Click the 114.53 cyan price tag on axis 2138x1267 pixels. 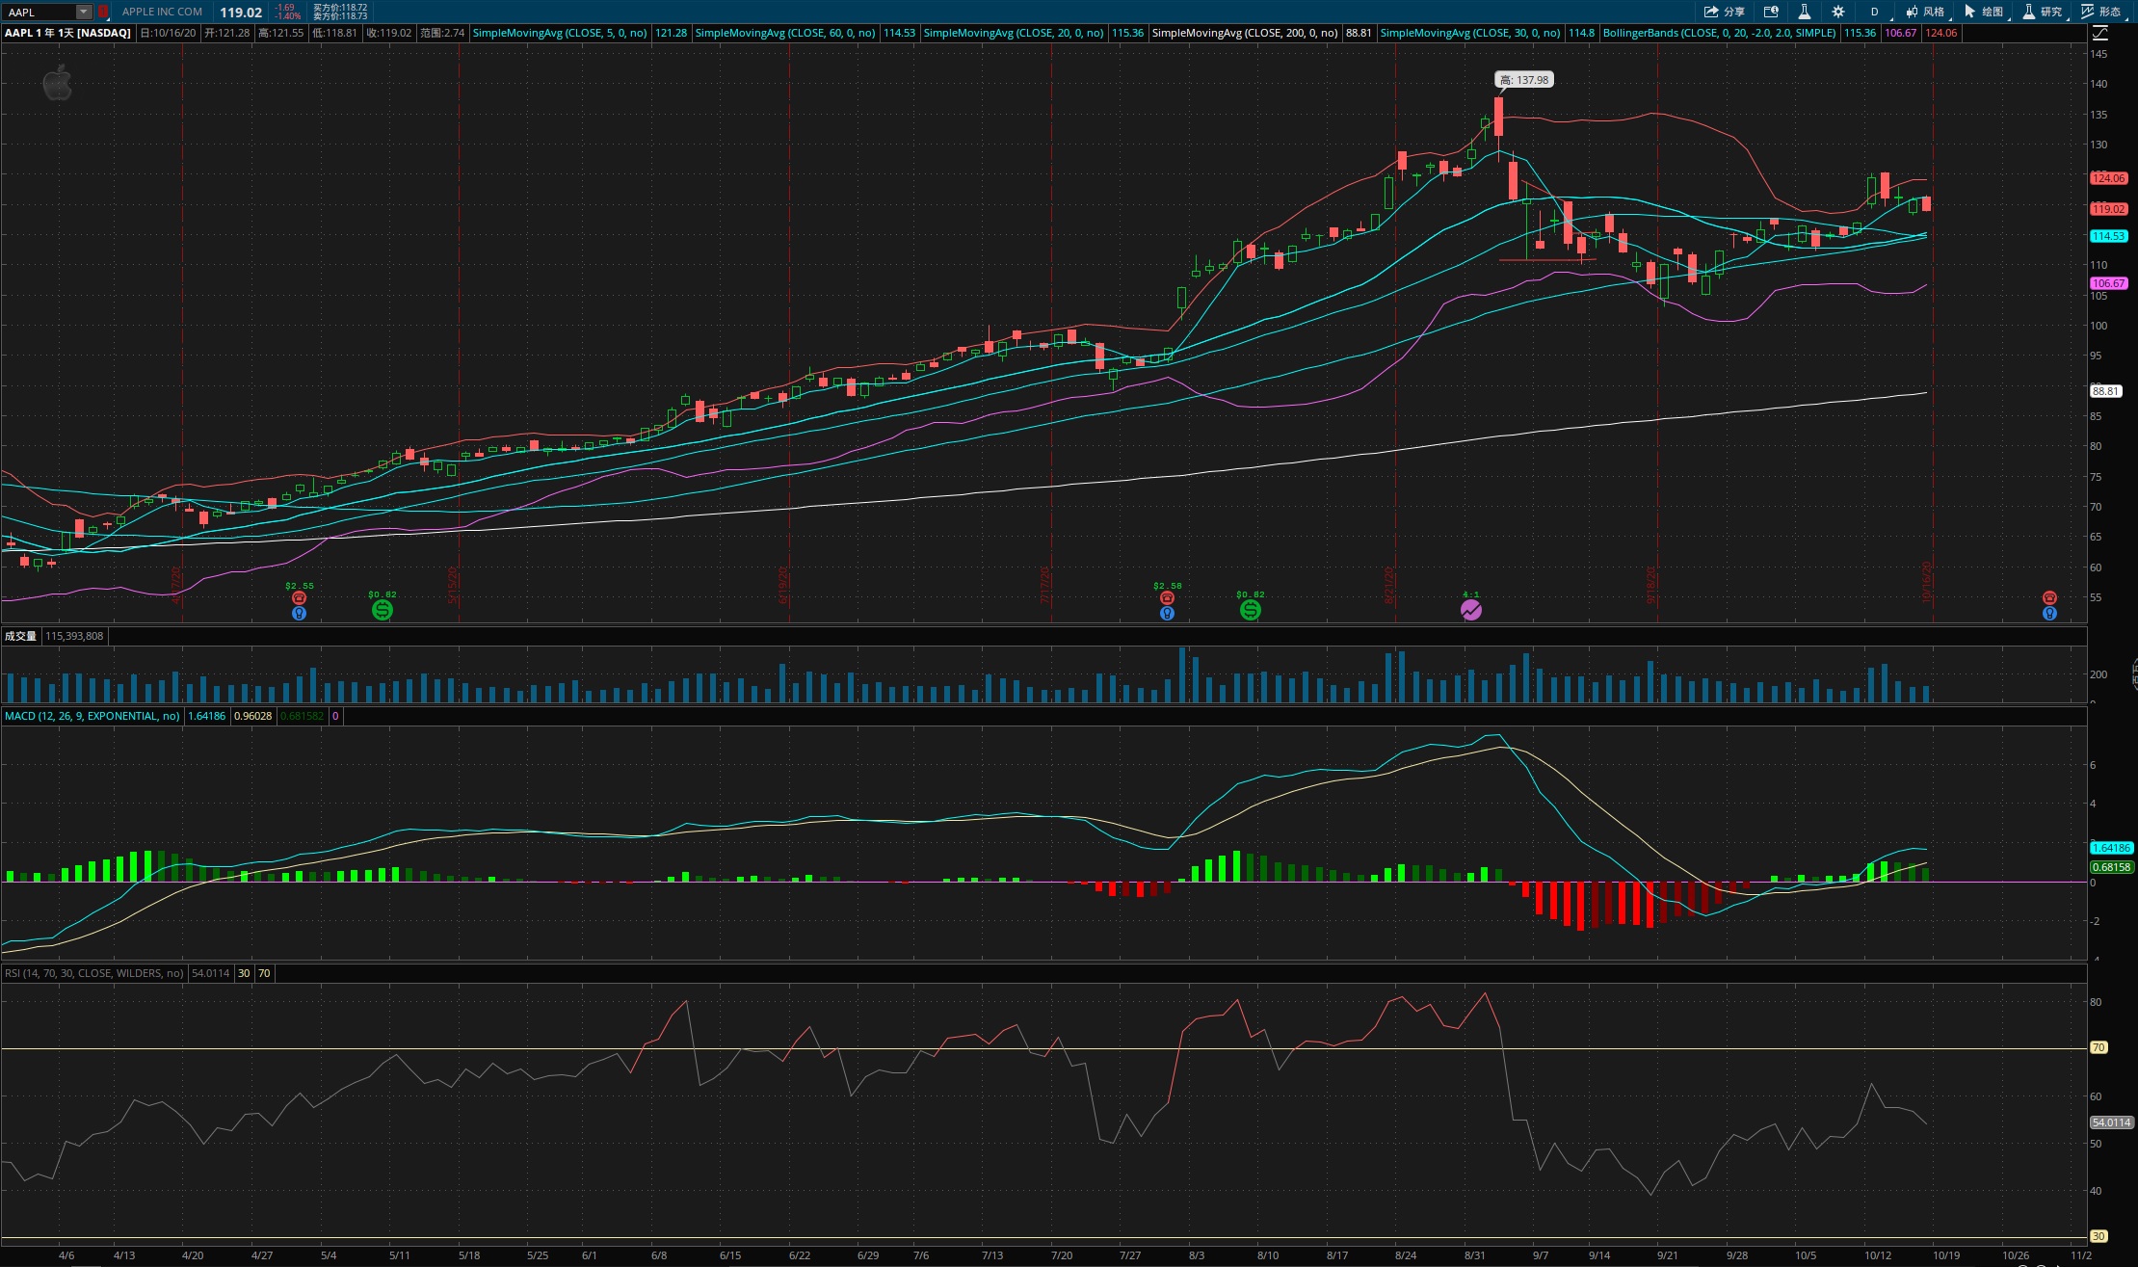point(2108,236)
